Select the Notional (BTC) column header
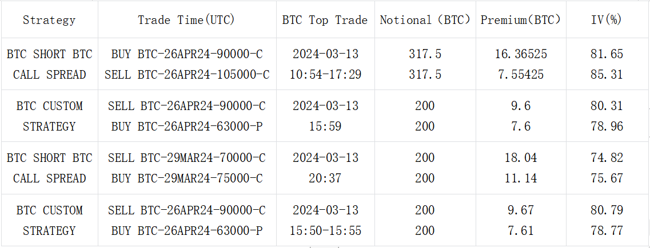 point(425,20)
